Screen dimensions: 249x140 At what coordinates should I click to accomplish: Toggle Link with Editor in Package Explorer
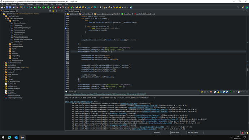coord(53,11)
